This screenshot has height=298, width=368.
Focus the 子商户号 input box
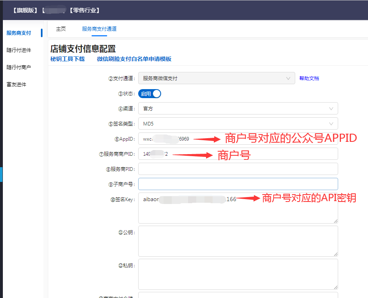pos(238,184)
